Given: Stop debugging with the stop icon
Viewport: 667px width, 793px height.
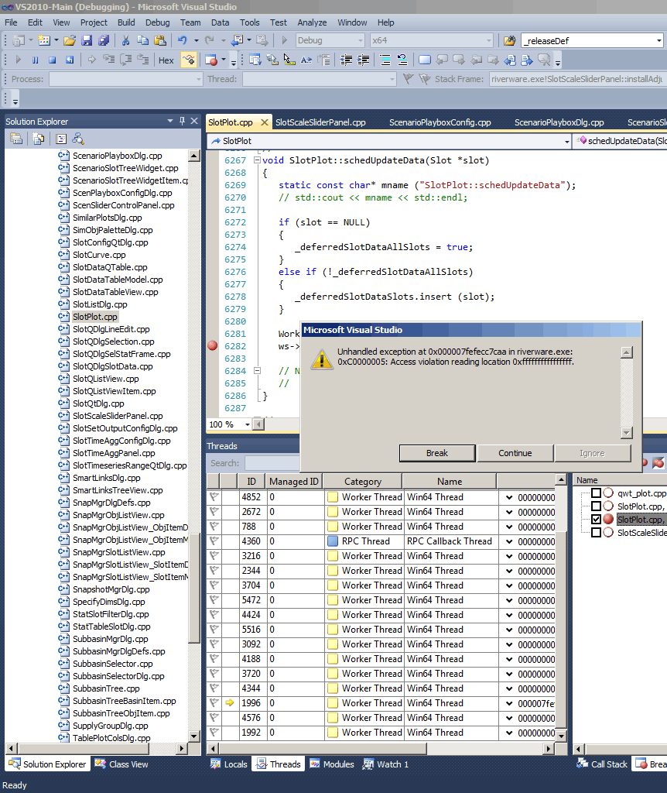Looking at the screenshot, I should [52, 60].
